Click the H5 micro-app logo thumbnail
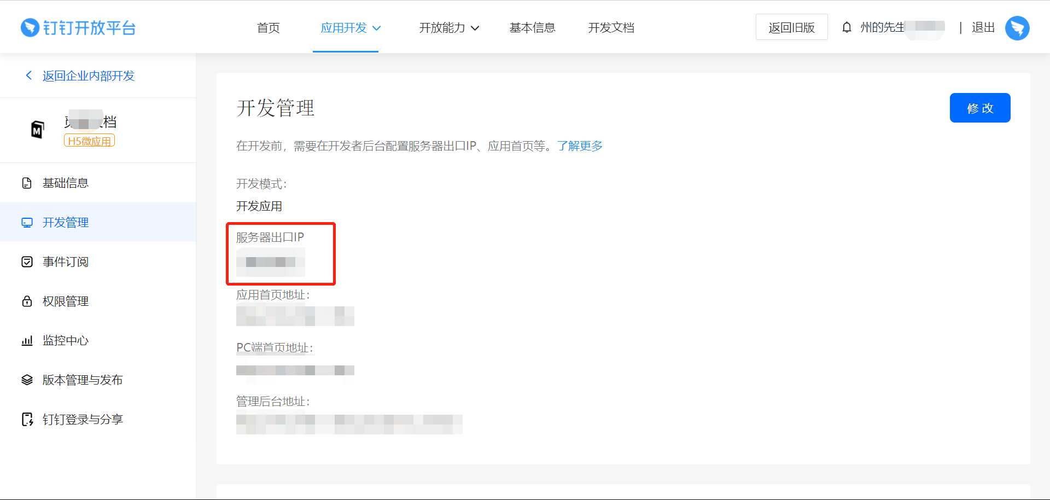 [37, 130]
